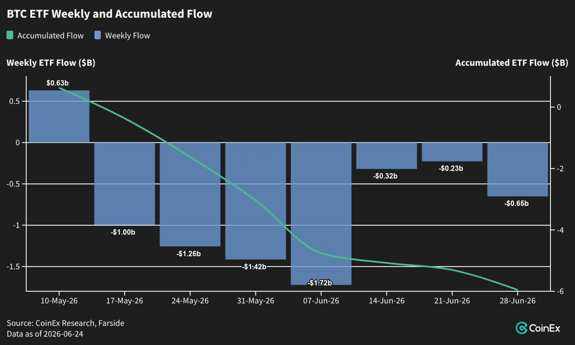Image resolution: width=575 pixels, height=345 pixels.
Task: Click the 28-Jun-26 bar showing -$0.65b
Action: click(x=517, y=169)
